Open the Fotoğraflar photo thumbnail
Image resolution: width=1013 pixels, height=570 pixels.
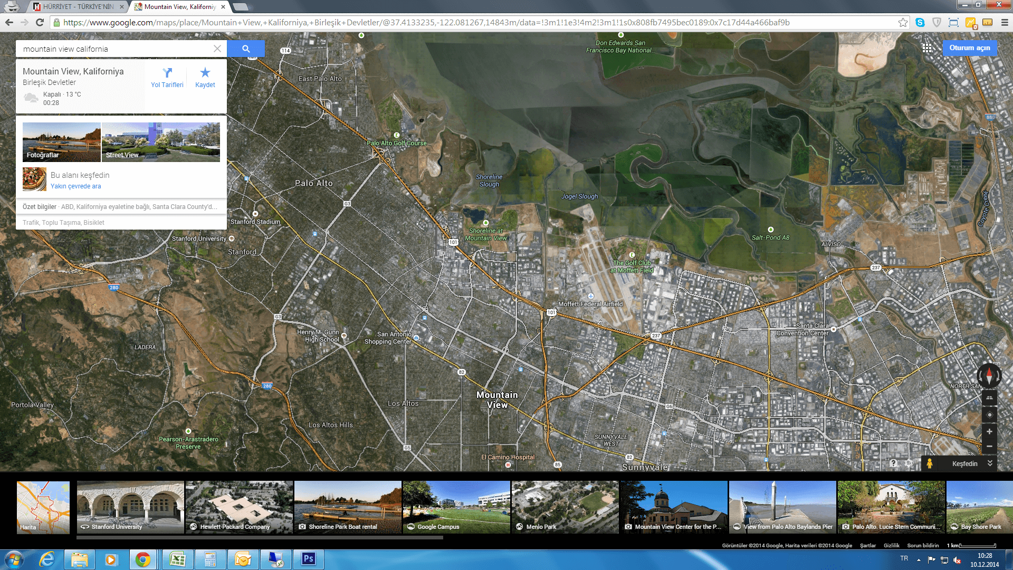coord(61,142)
